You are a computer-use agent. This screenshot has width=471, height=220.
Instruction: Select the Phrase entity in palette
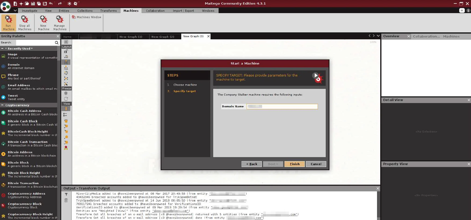click(x=29, y=77)
